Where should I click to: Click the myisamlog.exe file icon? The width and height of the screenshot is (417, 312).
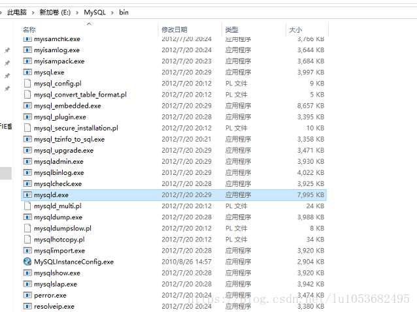coord(27,50)
